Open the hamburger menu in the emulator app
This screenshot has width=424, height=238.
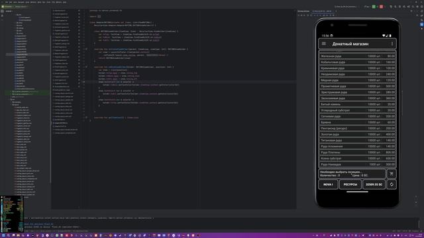pyautogui.click(x=324, y=44)
